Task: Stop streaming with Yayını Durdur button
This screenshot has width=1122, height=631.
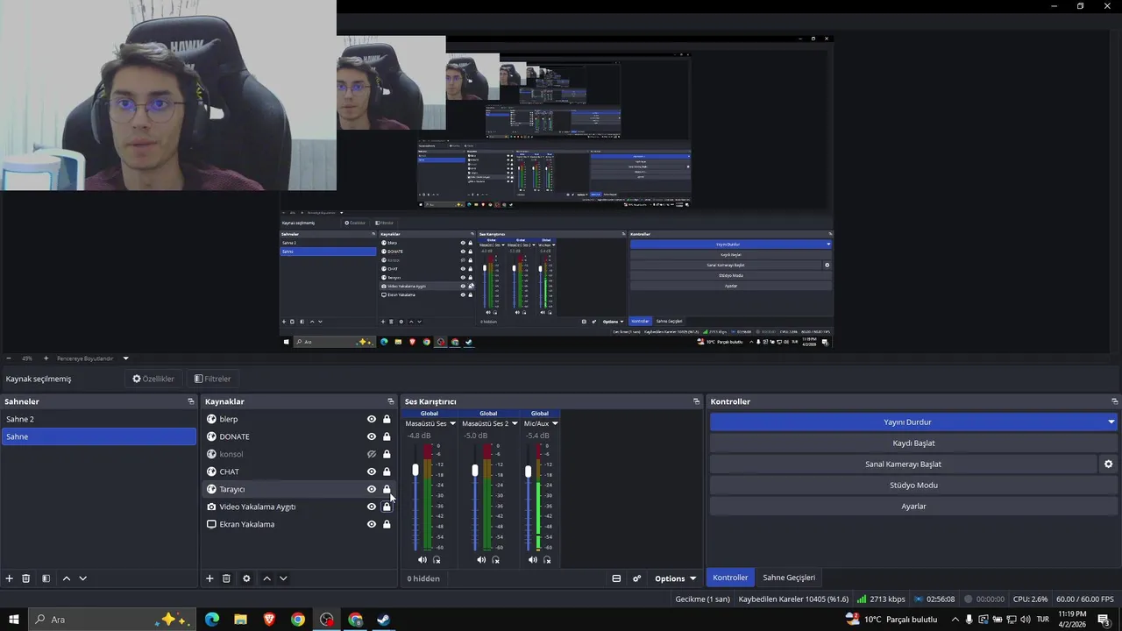Action: 907,422
